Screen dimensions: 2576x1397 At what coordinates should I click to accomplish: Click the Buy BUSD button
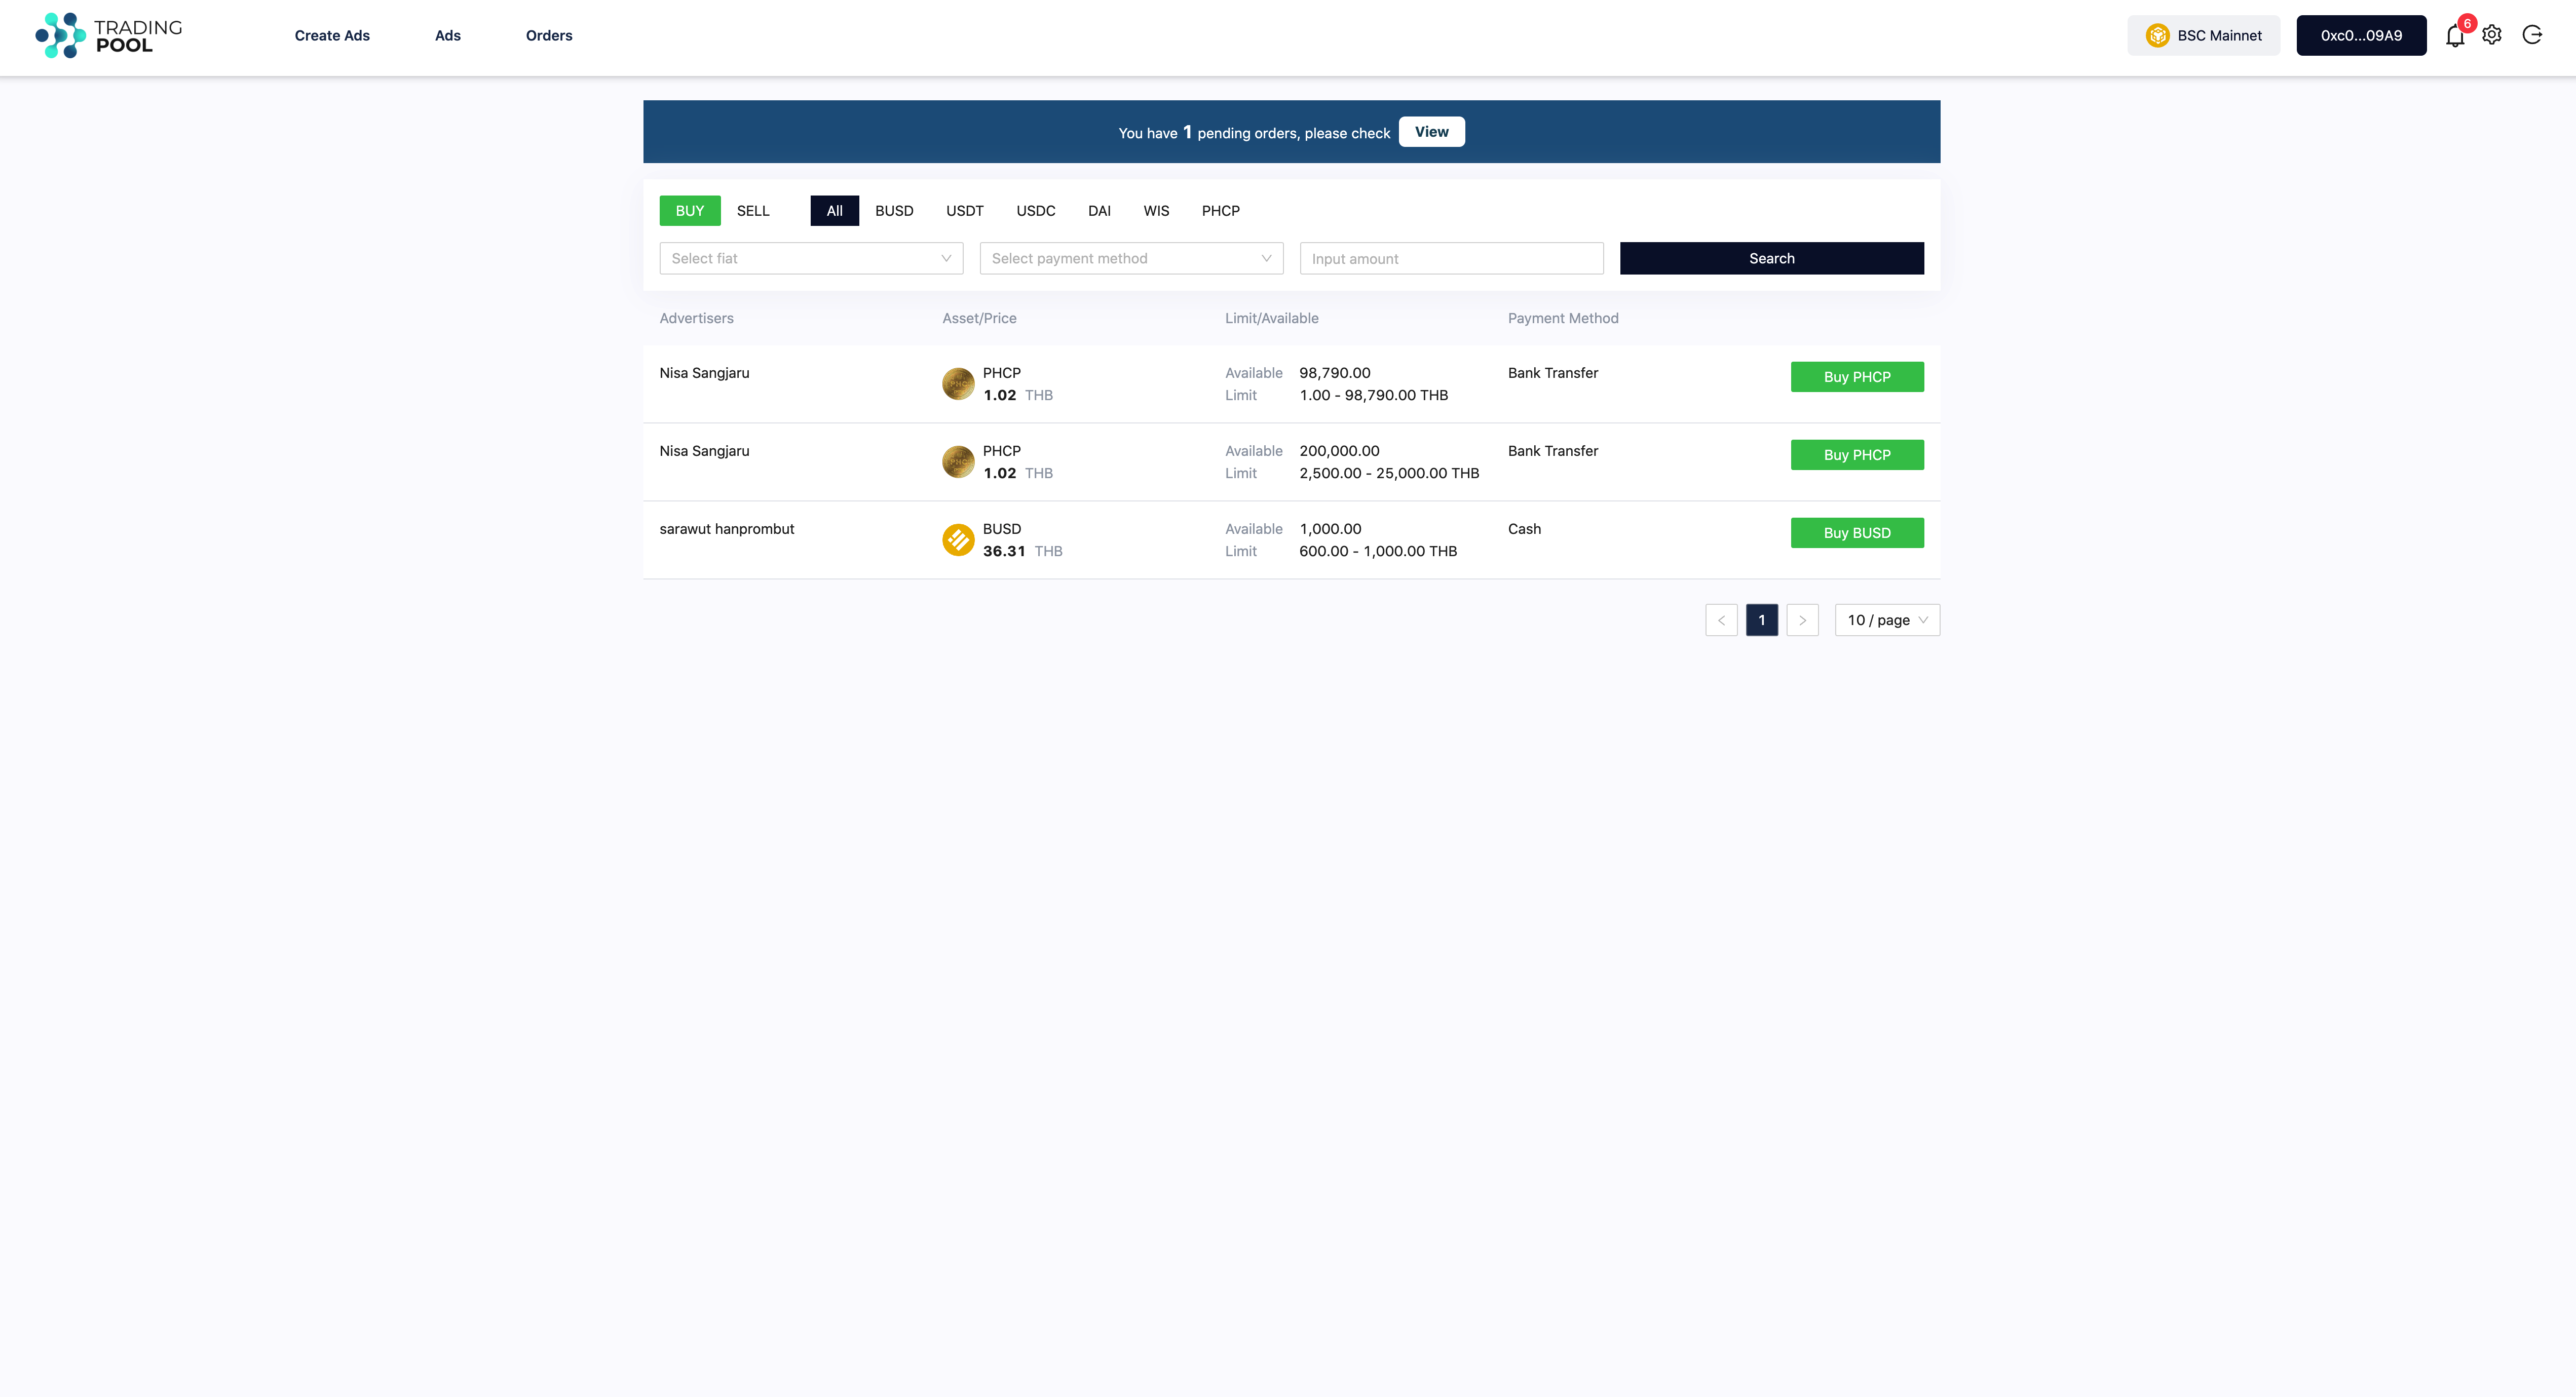click(1856, 533)
